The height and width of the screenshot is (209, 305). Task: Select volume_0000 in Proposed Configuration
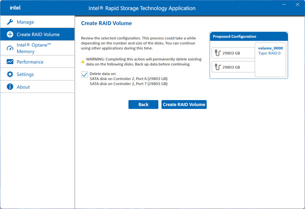point(270,60)
